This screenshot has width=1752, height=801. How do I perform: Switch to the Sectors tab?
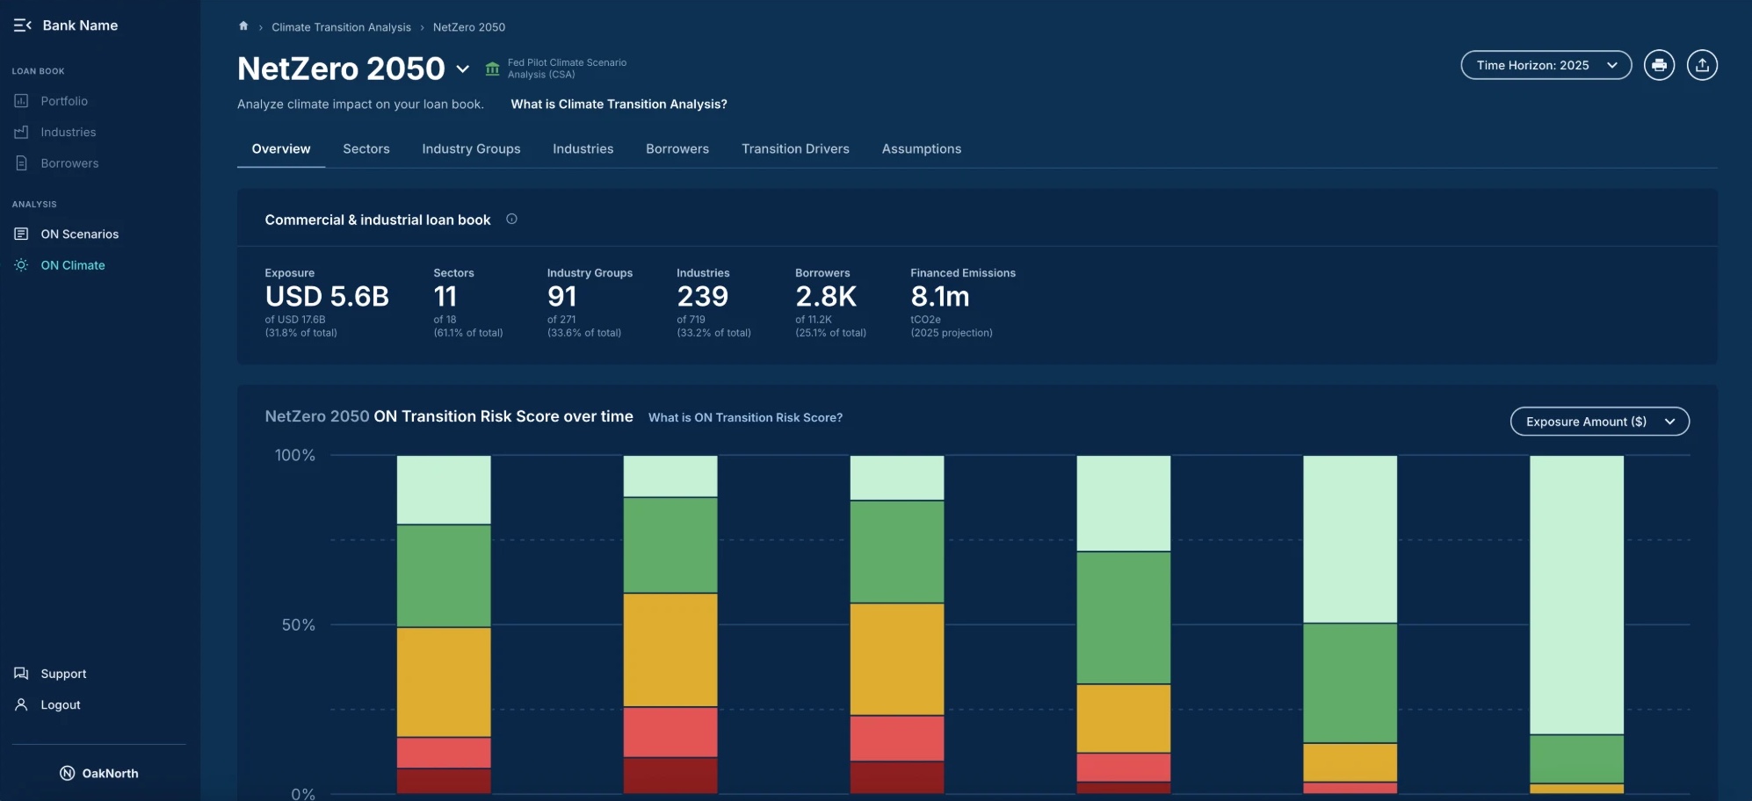pyautogui.click(x=366, y=148)
